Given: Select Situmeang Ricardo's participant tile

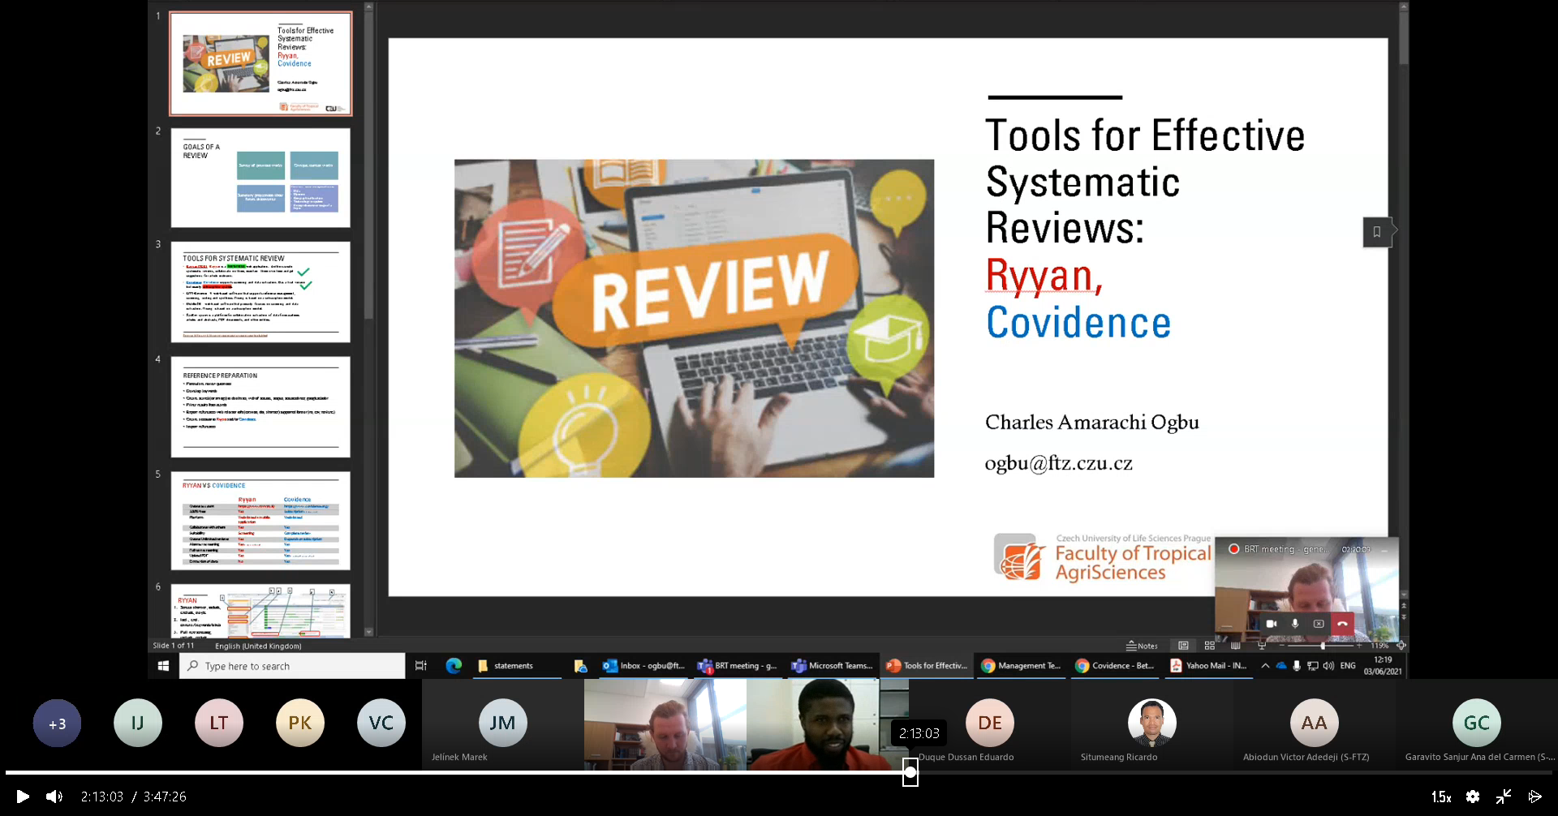Looking at the screenshot, I should pos(1152,724).
